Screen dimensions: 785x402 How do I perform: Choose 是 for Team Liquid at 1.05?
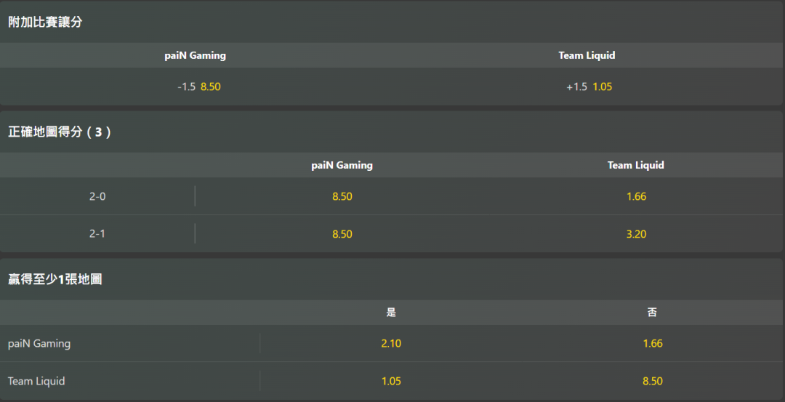[391, 381]
